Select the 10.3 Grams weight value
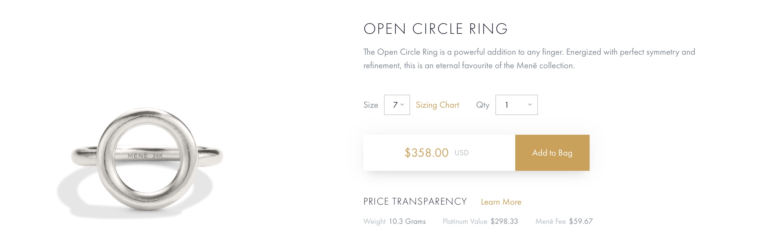This screenshot has width=772, height=230. (x=407, y=221)
